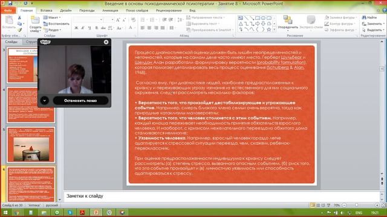Open the Файл tab

(8, 10)
